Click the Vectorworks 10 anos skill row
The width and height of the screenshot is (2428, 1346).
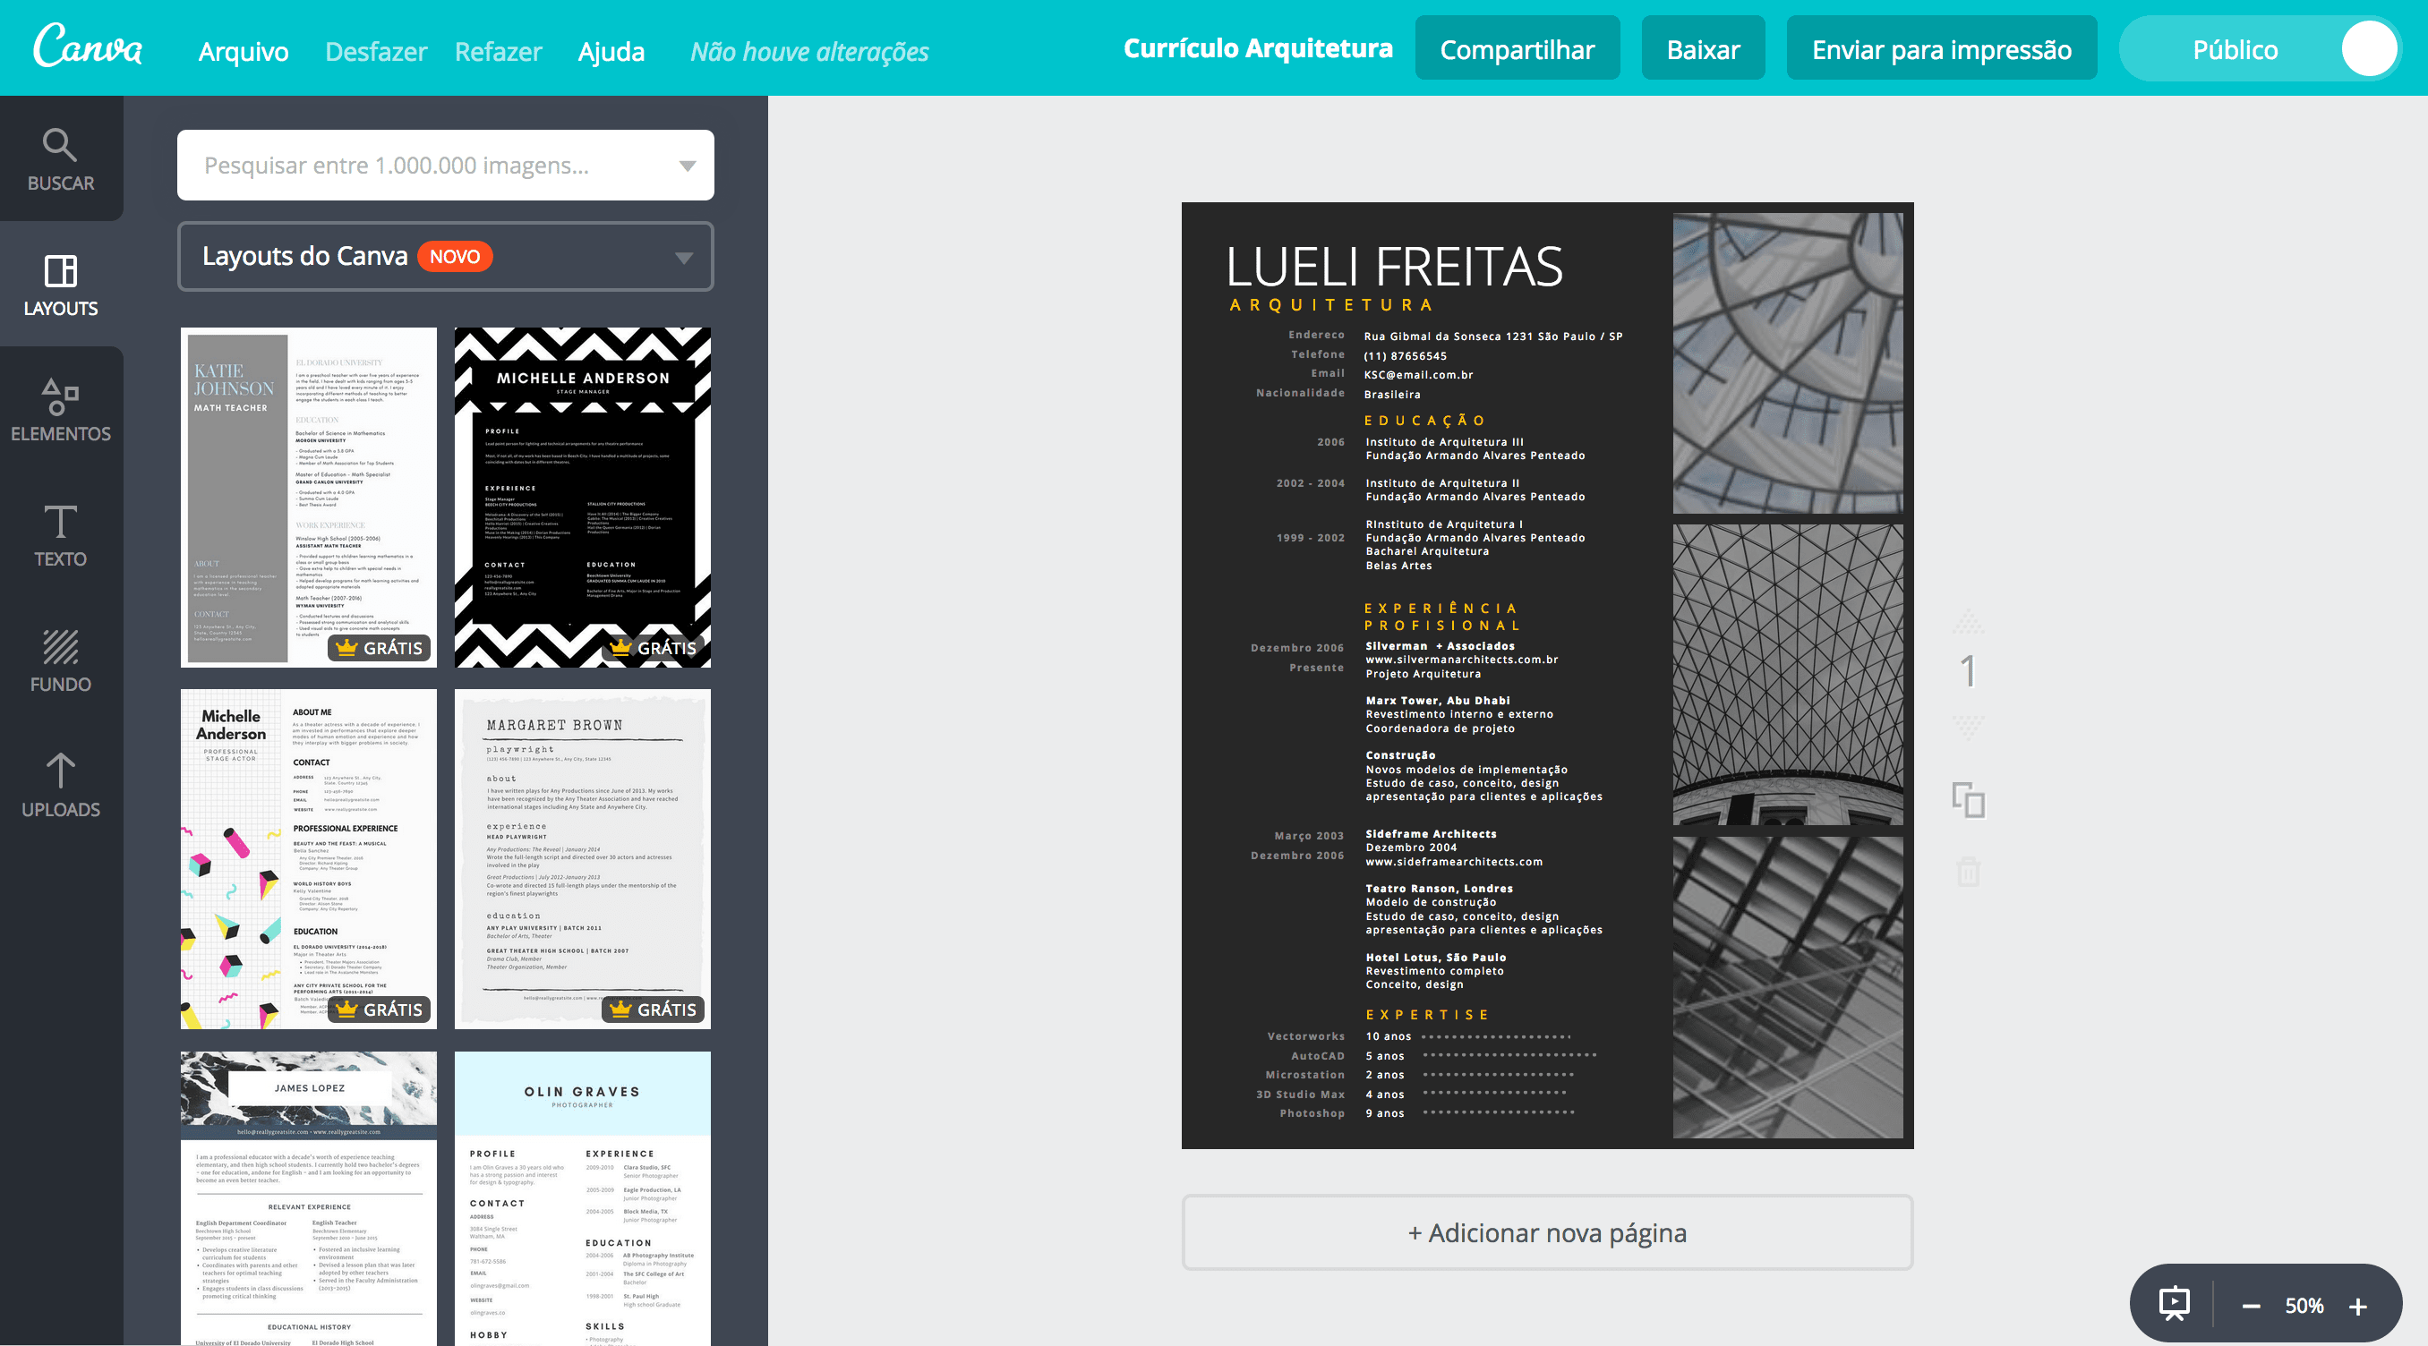coord(1418,1036)
